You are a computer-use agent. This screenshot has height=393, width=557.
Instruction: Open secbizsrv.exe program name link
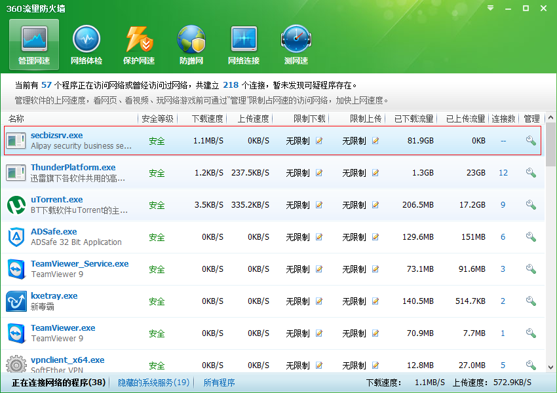tap(57, 136)
